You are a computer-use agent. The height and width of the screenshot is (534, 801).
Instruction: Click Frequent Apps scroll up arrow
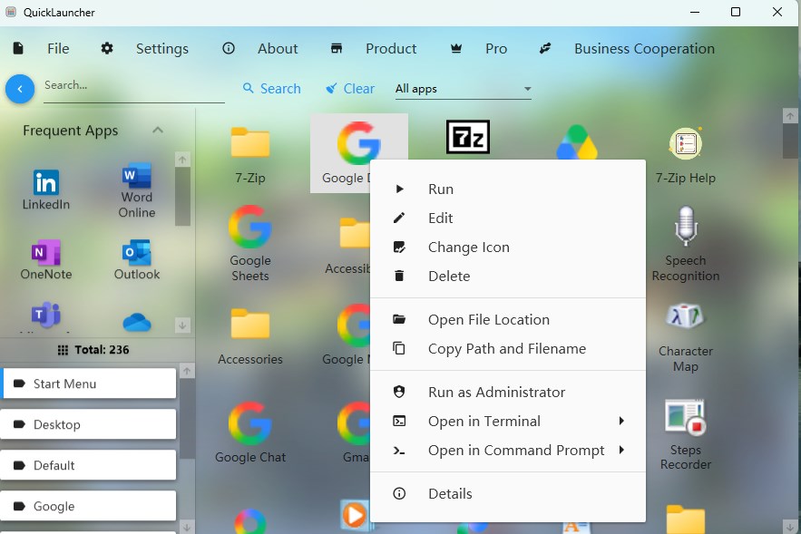[x=182, y=160]
